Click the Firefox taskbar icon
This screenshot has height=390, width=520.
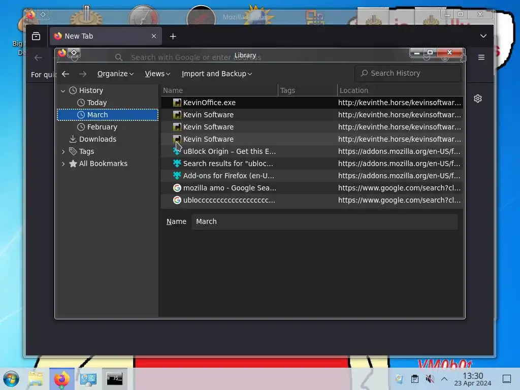(x=61, y=379)
